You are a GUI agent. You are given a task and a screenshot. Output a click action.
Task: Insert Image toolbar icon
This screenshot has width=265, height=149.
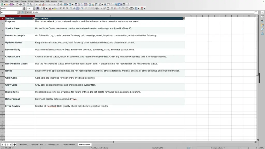click(90, 5)
